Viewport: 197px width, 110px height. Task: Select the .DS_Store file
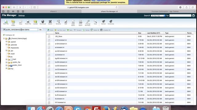click(x=58, y=36)
